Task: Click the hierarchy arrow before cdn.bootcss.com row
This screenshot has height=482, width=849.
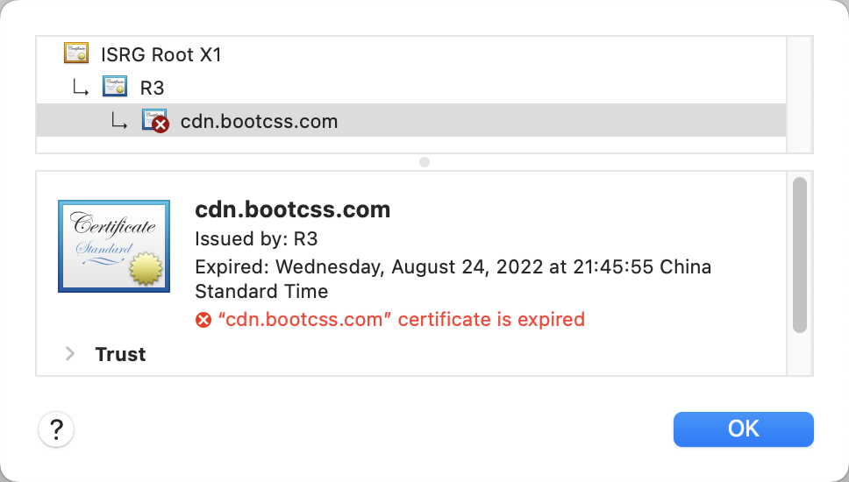Action: point(119,121)
